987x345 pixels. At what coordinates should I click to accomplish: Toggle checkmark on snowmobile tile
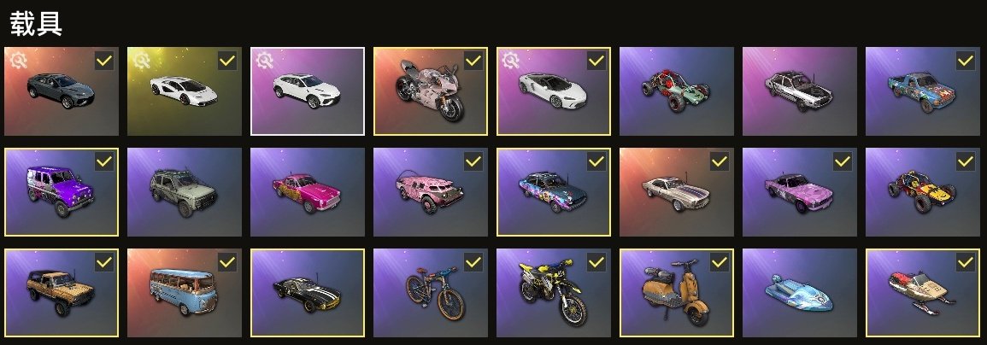click(x=966, y=261)
